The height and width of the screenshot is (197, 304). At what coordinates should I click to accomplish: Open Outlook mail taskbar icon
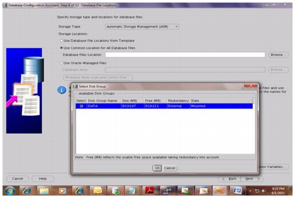98,191
